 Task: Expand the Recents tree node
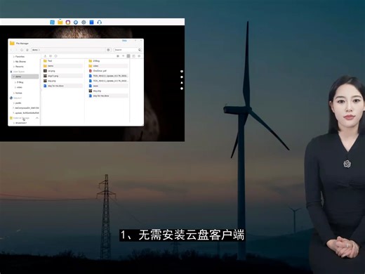pos(14,67)
